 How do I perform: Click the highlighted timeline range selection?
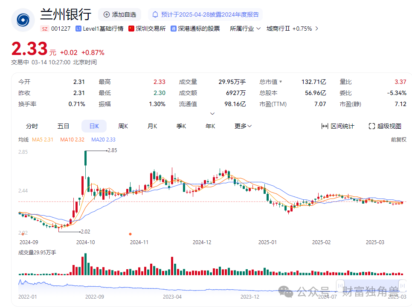[x=371, y=286]
